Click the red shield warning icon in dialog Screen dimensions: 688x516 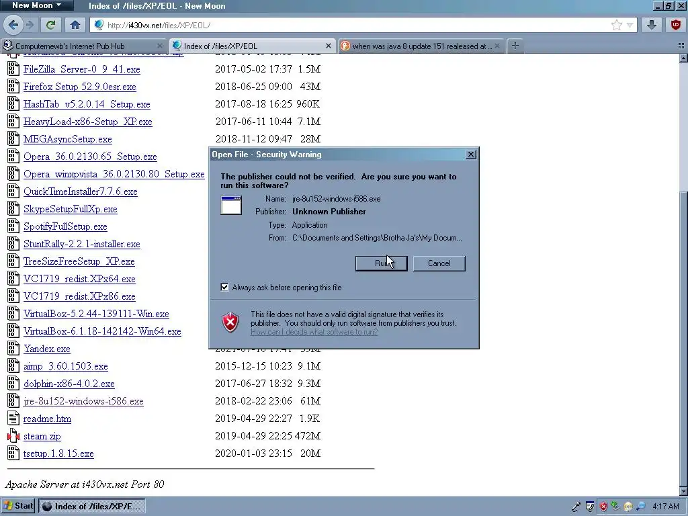click(x=230, y=322)
